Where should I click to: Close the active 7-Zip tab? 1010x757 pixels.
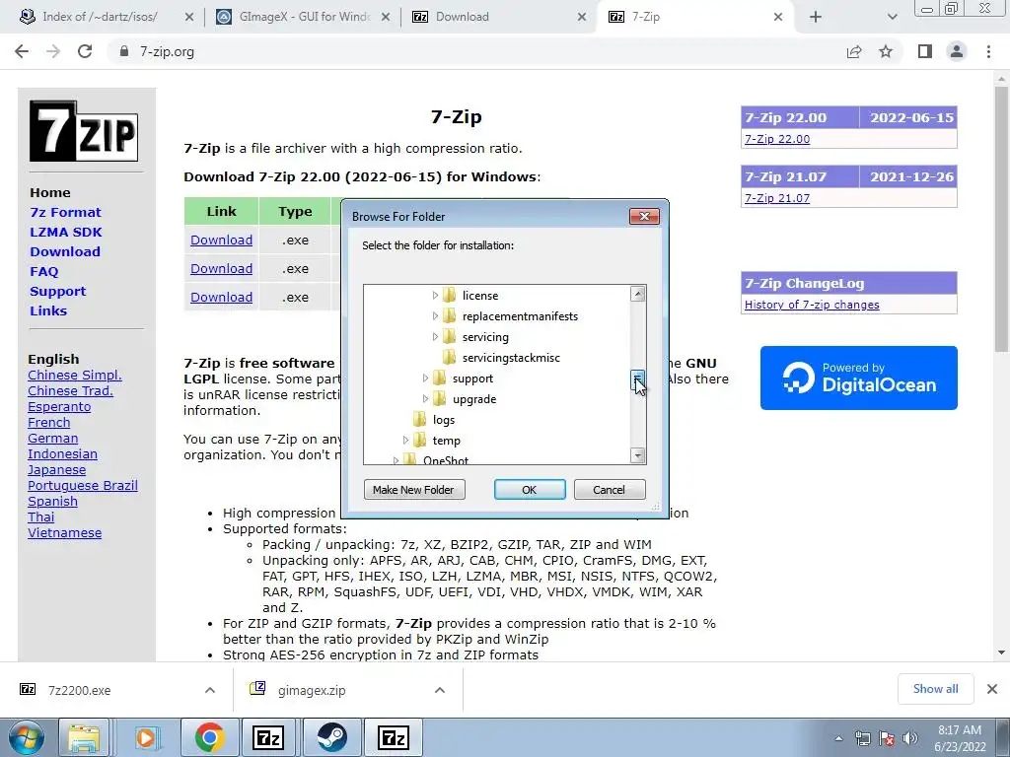click(778, 17)
